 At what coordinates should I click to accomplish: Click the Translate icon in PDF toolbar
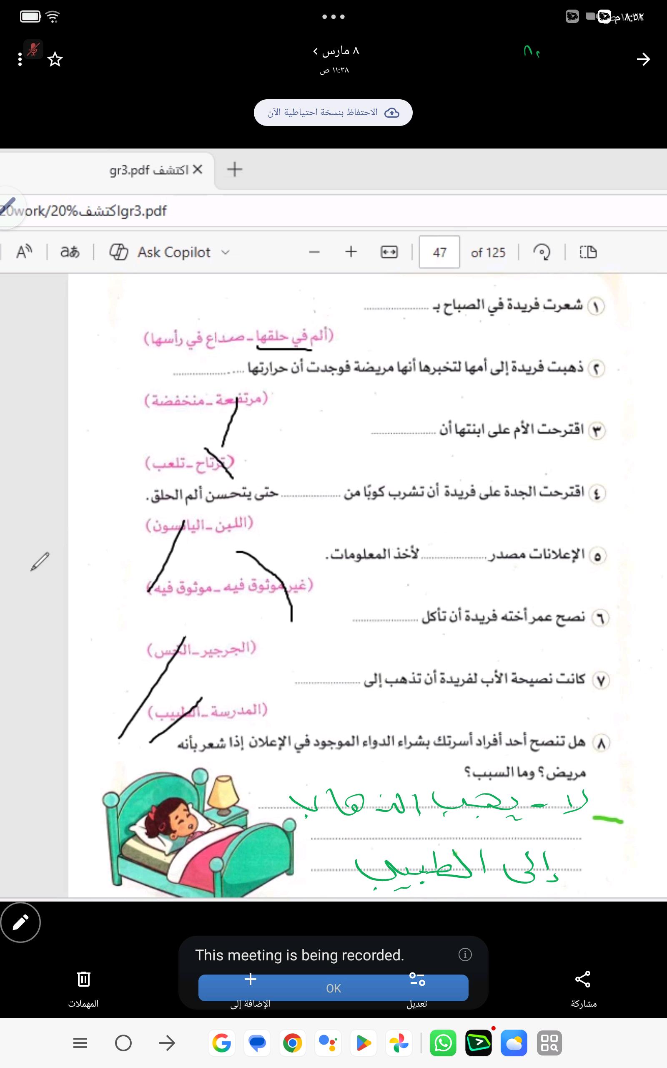pos(70,252)
